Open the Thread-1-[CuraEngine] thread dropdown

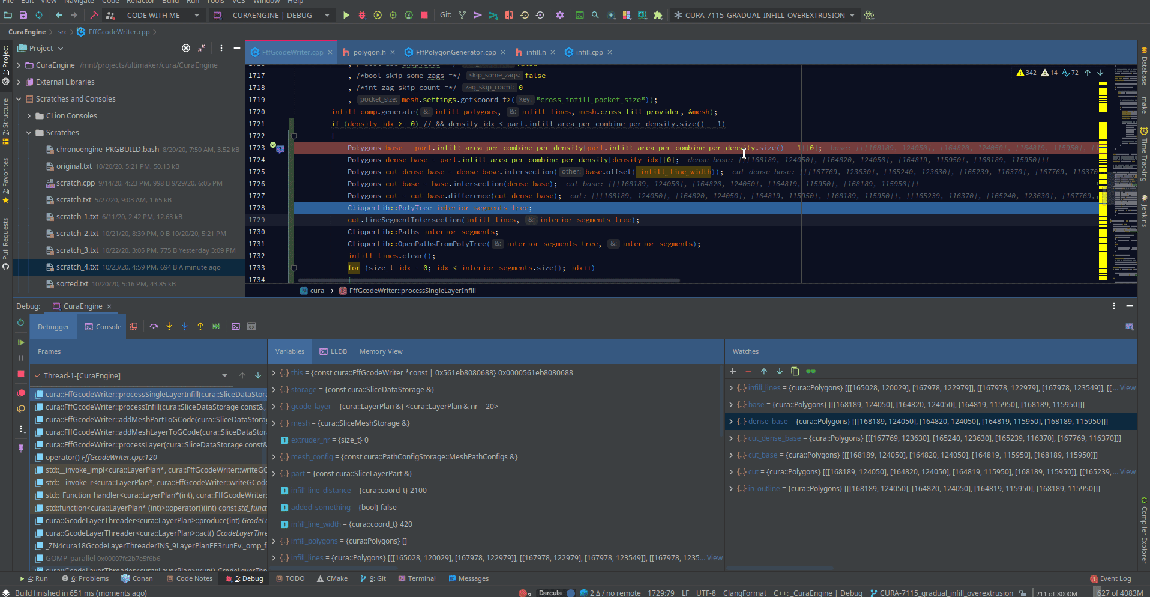point(131,375)
